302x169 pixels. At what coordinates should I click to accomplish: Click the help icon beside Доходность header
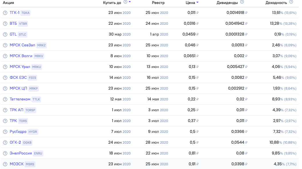[291, 2]
